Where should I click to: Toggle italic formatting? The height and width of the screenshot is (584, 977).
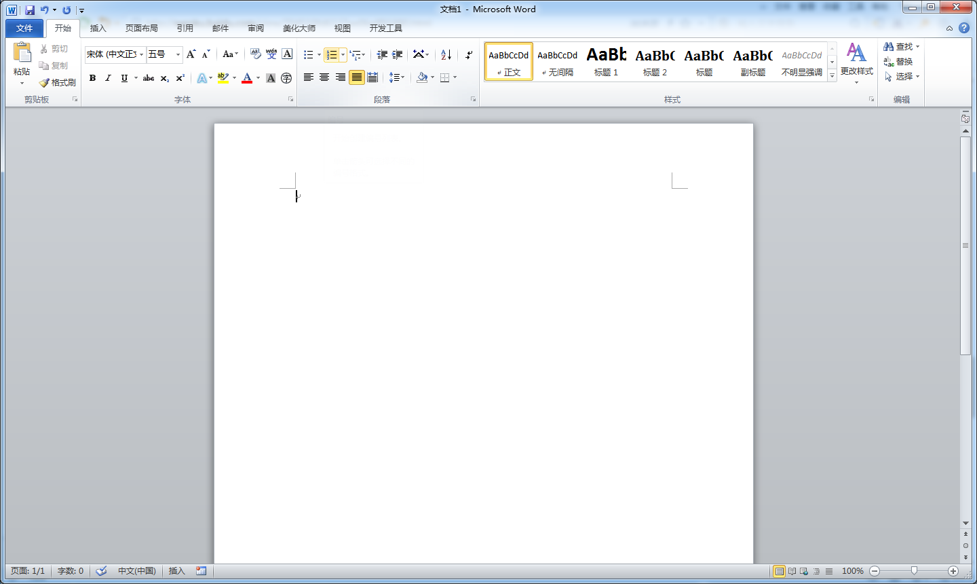[x=108, y=78]
